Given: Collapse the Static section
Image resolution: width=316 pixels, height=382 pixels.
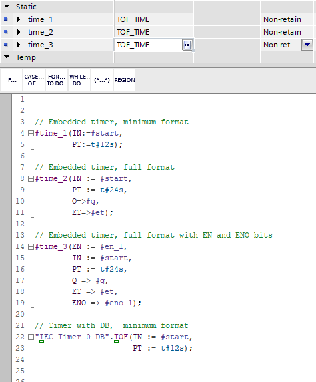Looking at the screenshot, I should point(7,7).
